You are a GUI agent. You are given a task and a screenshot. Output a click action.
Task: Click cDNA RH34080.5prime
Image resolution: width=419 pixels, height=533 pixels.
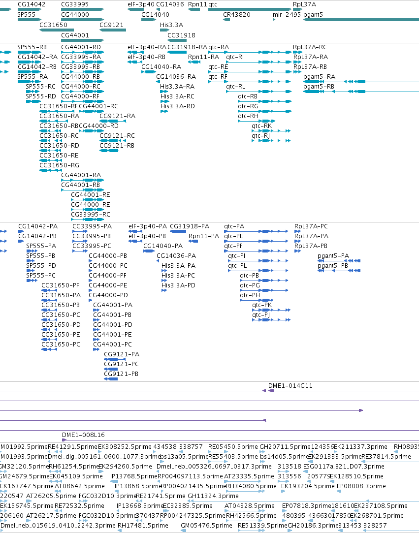(x=251, y=486)
